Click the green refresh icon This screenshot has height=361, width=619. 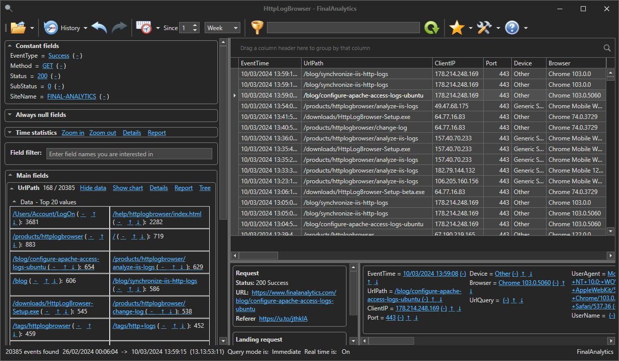click(x=432, y=28)
